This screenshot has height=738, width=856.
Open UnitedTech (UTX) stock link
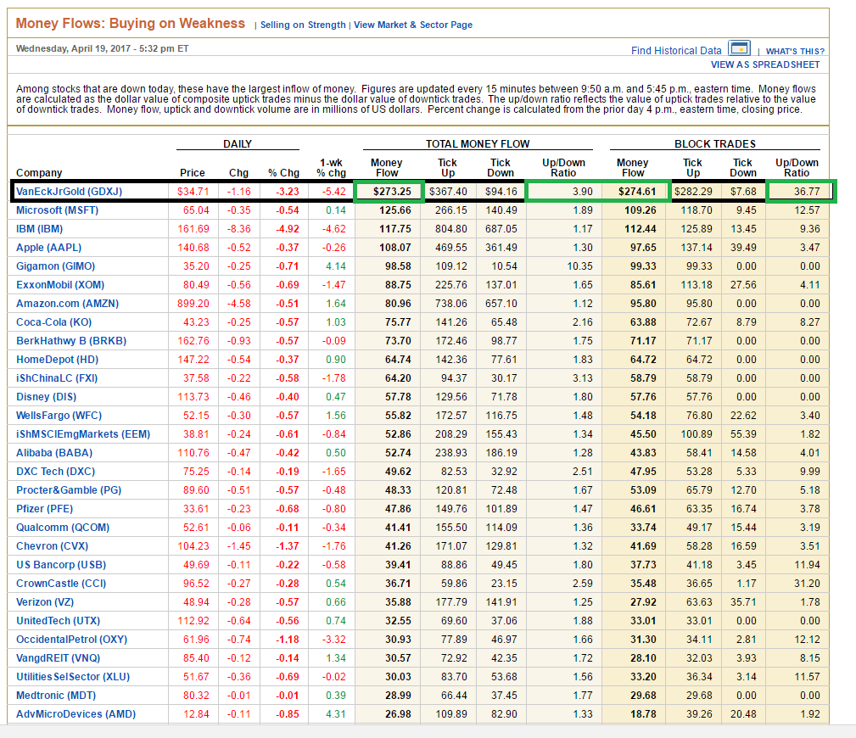point(59,621)
